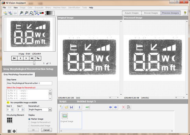Image resolution: width=190 pixels, height=135 pixels.
Task: Click script area scroll right arrow
Action: [172, 131]
